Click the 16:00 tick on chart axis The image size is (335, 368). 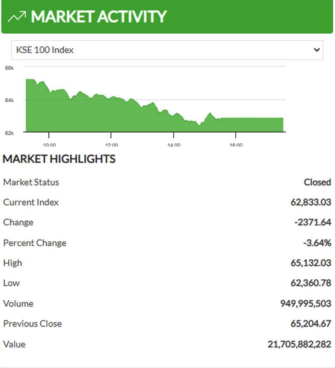pos(236,145)
